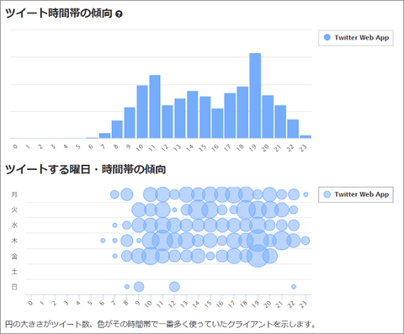404x334 pixels.
Task: Click the tiny Sunday 22 o'clock bubble
Action: pyautogui.click(x=294, y=287)
